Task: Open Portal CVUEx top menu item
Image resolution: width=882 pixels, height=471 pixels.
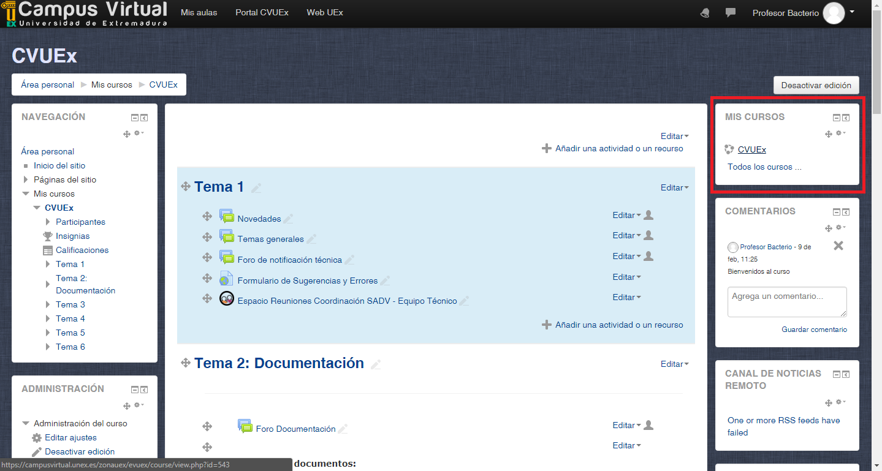Action: click(262, 13)
